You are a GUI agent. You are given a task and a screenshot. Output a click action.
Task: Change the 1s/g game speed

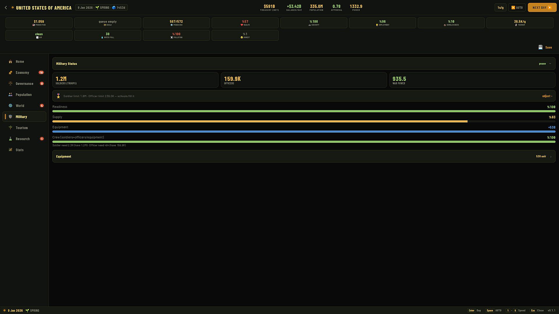coord(500,8)
